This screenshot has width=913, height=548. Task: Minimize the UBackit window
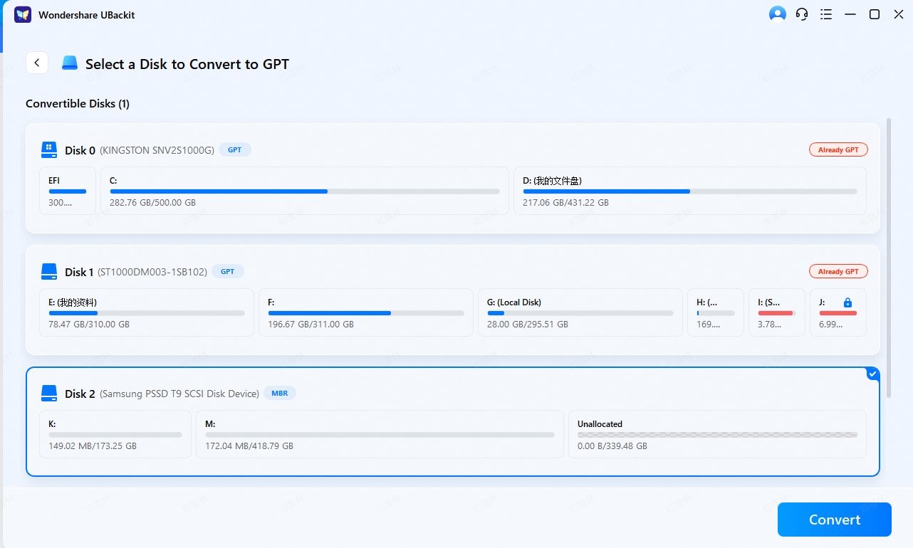[850, 14]
